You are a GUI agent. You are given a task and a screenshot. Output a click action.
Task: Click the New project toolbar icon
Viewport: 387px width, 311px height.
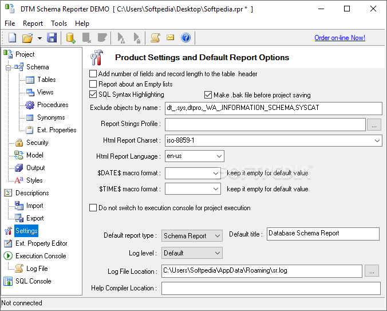click(x=12, y=38)
